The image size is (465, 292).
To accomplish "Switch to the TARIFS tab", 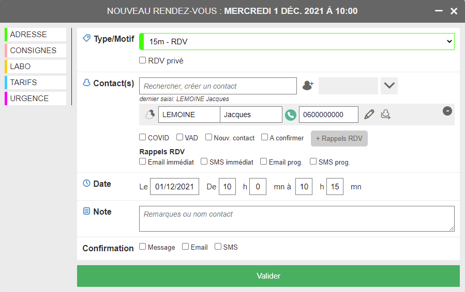I will point(36,83).
